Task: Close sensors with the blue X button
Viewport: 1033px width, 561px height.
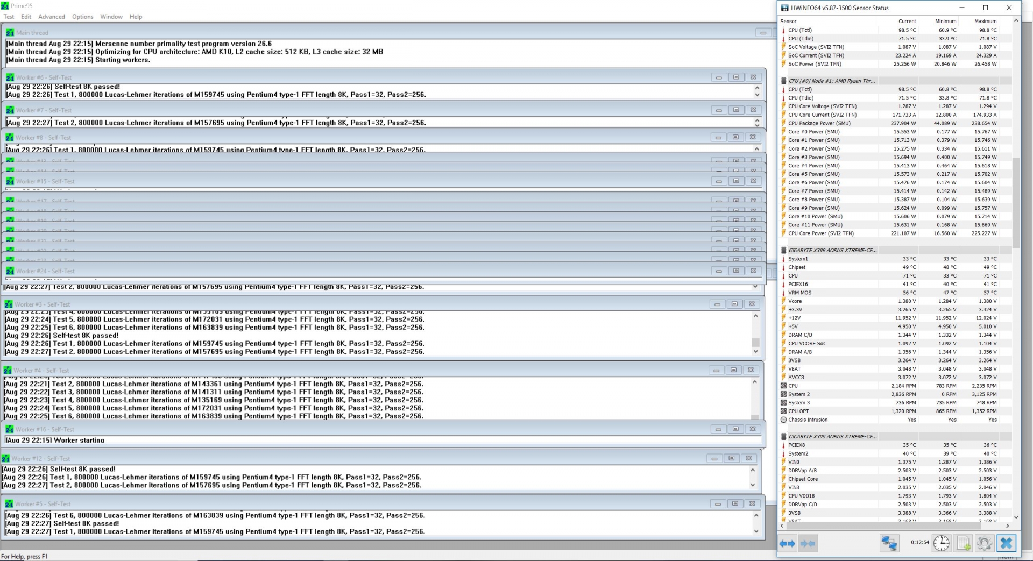Action: pos(1006,543)
